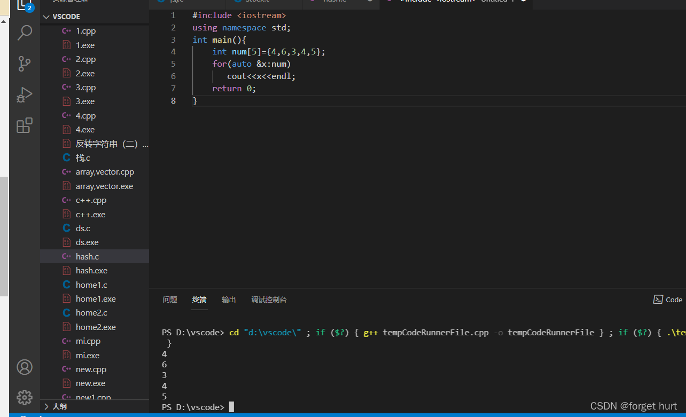686x417 pixels.
Task: Open the Accounts menu icon
Action: [x=25, y=367]
